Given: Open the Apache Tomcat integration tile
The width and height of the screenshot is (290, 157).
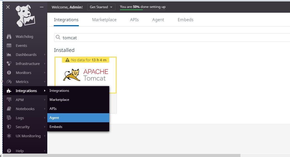Looking at the screenshot, I should 85,75.
